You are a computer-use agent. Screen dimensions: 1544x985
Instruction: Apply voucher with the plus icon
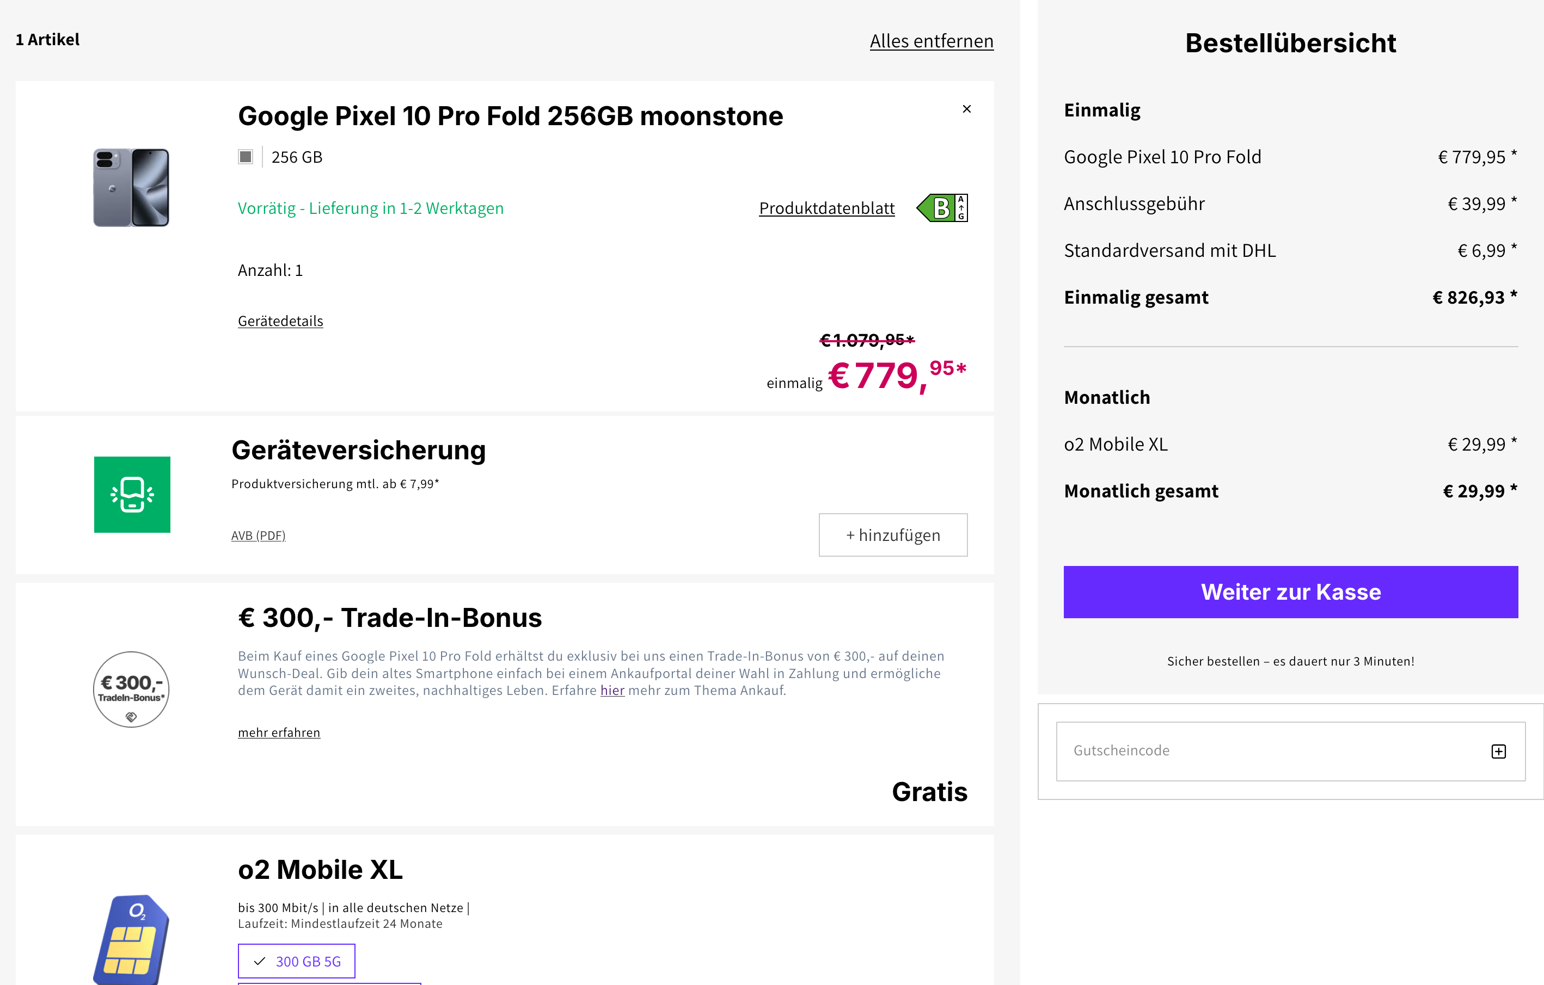point(1498,751)
